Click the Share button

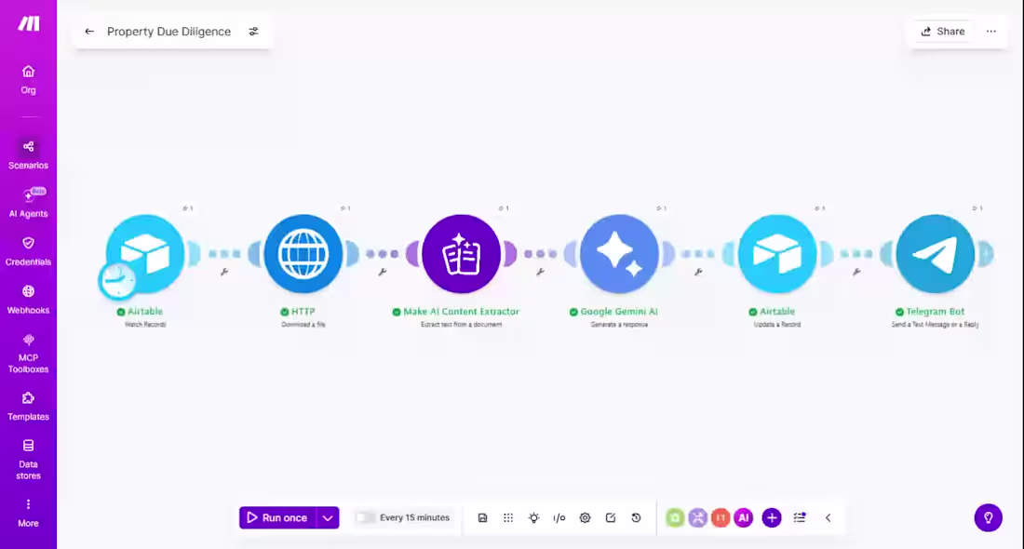943,32
